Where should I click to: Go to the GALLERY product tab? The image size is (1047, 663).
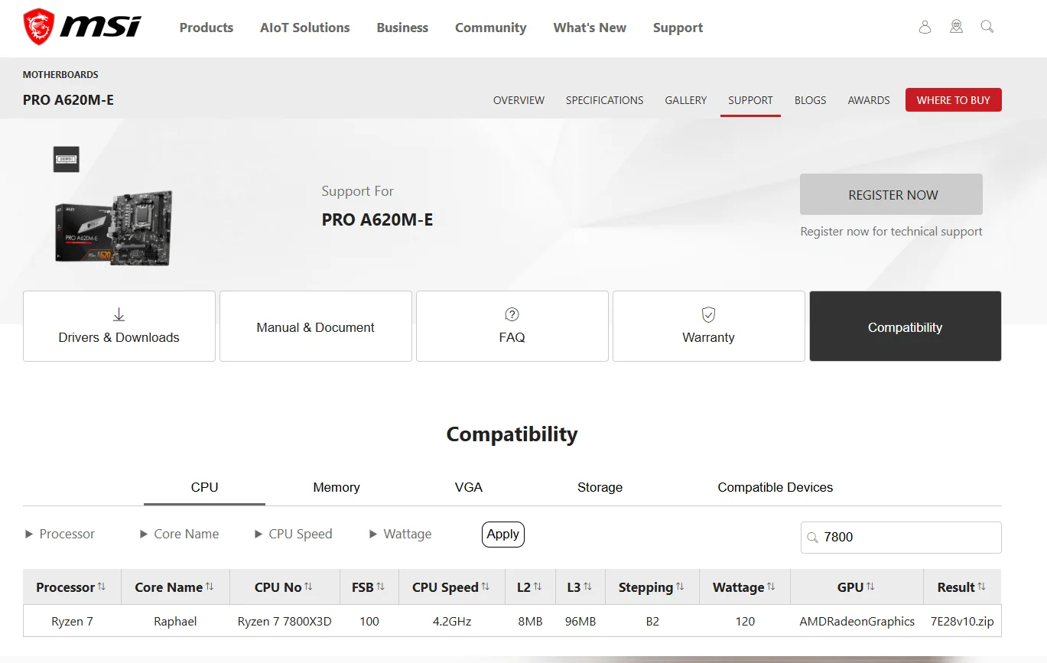point(686,100)
